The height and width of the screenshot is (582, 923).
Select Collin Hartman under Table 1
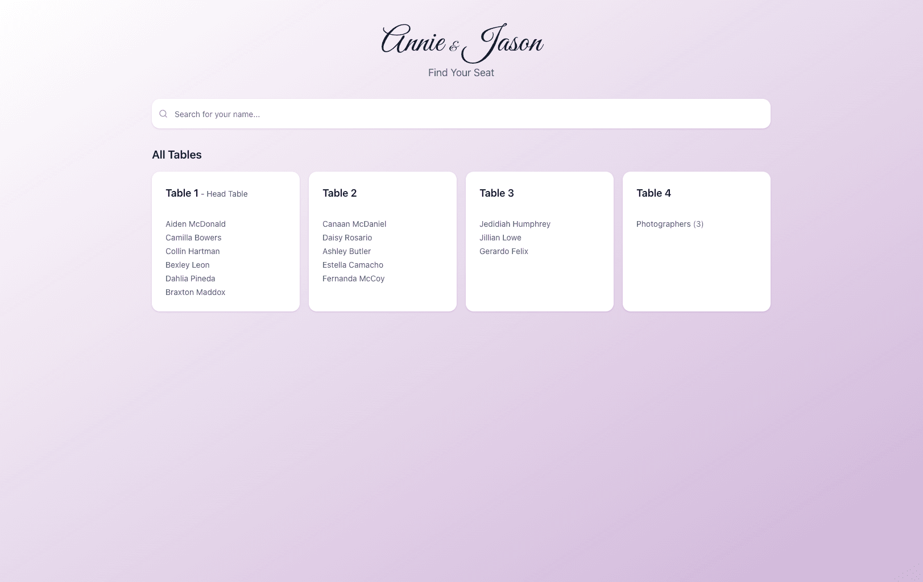pos(193,251)
